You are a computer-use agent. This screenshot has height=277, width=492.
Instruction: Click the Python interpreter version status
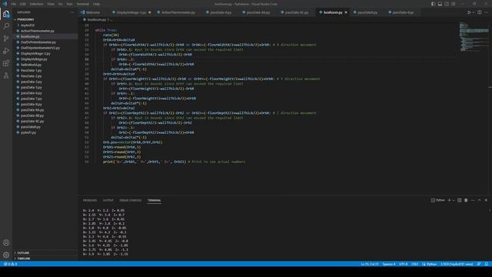pos(456,264)
